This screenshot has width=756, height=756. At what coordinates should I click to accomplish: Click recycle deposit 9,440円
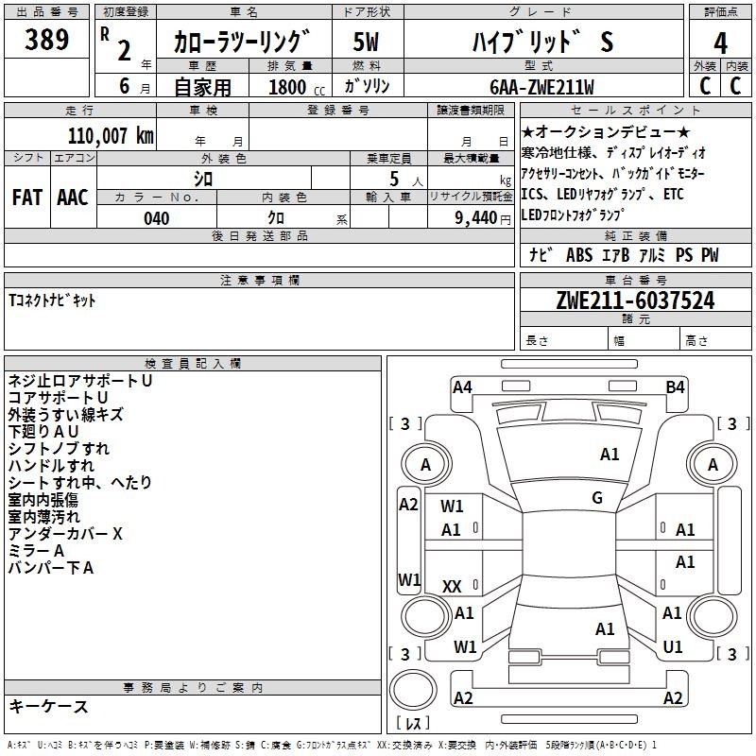pos(483,218)
